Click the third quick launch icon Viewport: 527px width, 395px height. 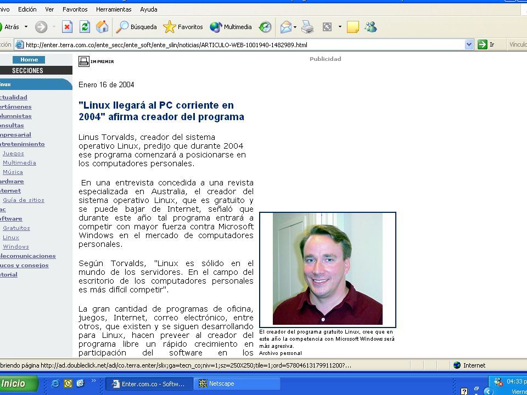(x=80, y=383)
